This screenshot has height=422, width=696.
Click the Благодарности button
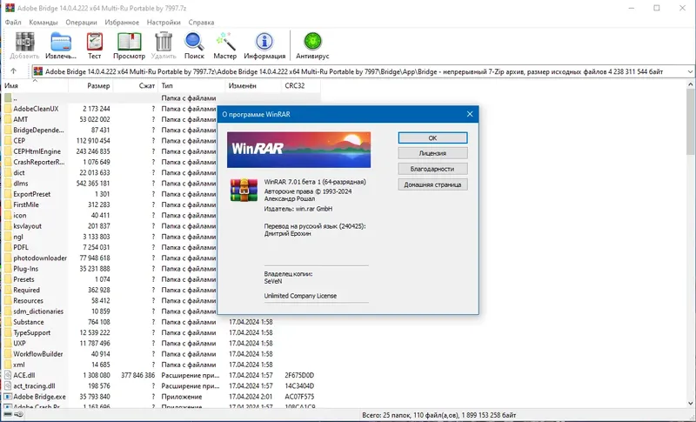[x=432, y=169]
